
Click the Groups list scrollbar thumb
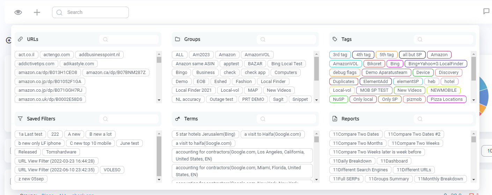316,68
